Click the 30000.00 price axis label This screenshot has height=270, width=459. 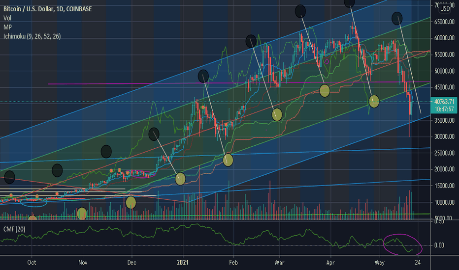click(x=444, y=136)
